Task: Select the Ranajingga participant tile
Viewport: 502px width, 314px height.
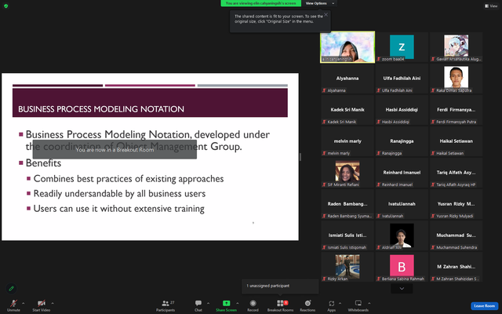Action: pyautogui.click(x=402, y=141)
